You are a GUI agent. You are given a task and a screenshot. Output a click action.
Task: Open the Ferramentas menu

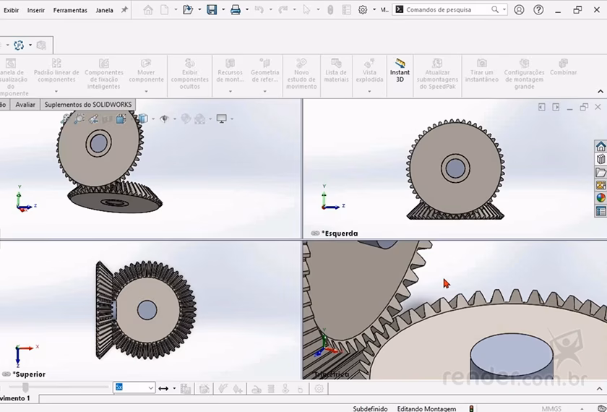point(70,11)
